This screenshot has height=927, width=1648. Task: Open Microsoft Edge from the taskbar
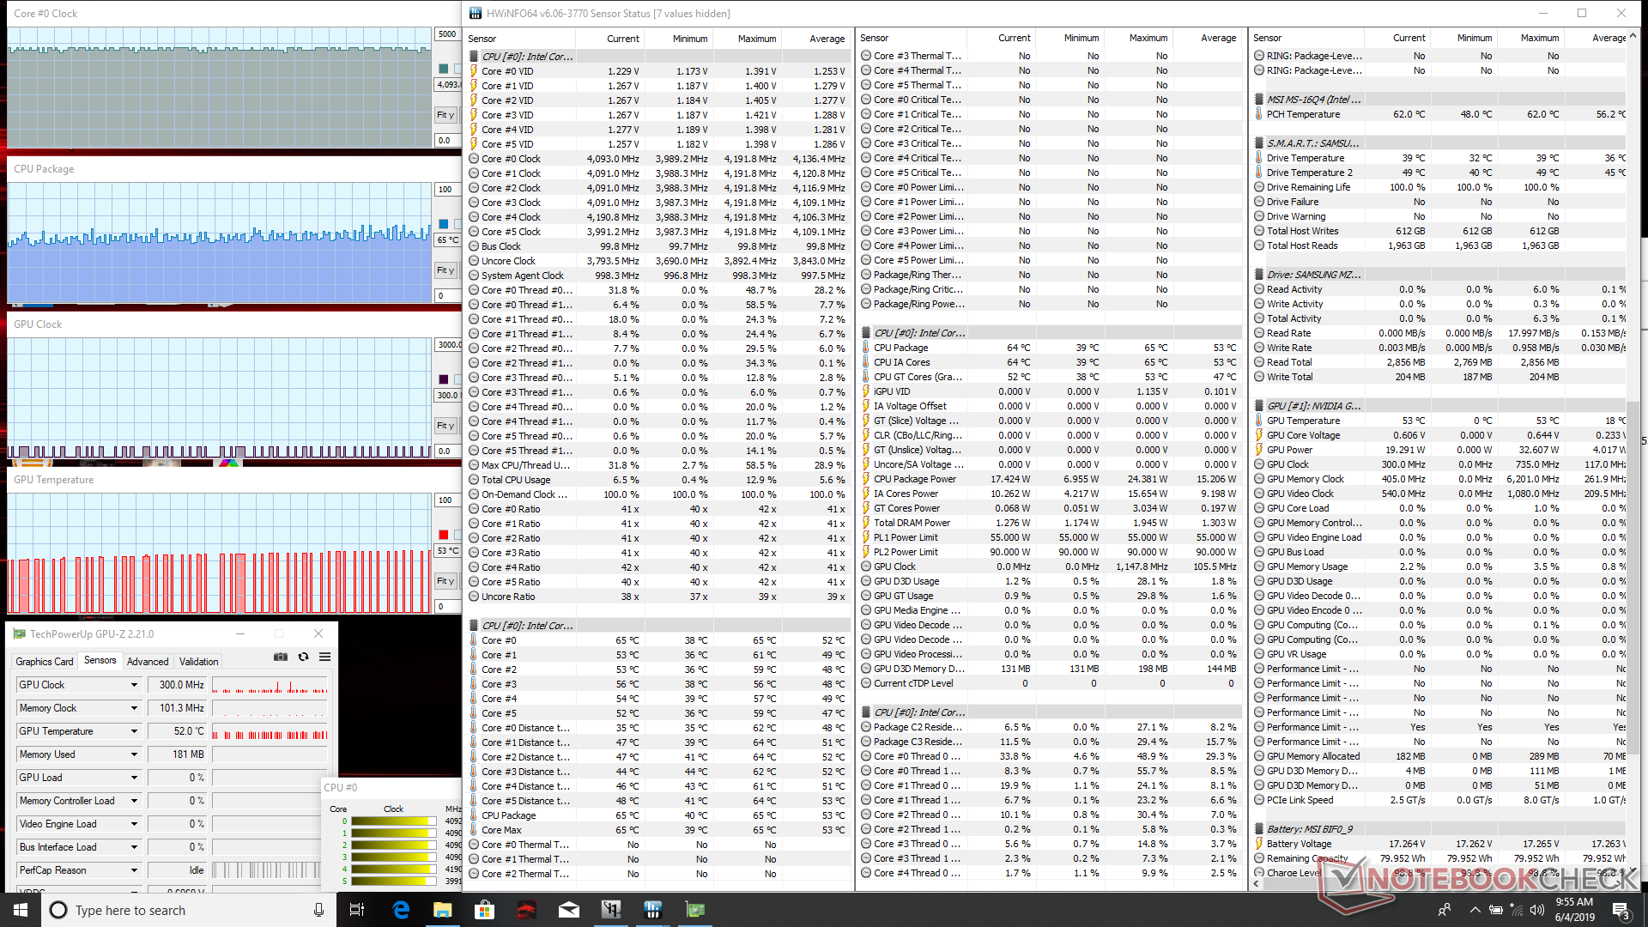click(401, 910)
